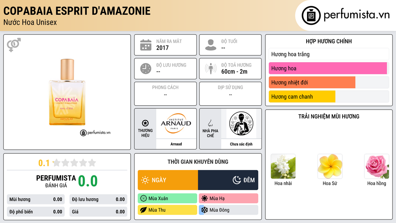Click the 0.1 user rating value
This screenshot has height=223, width=396.
[44, 163]
